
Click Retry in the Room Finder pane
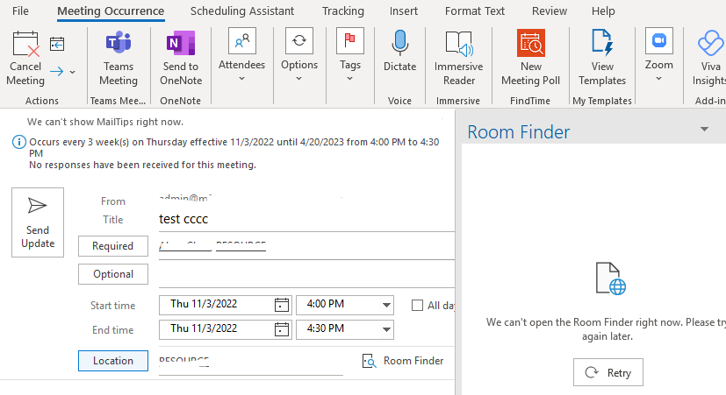(x=608, y=372)
